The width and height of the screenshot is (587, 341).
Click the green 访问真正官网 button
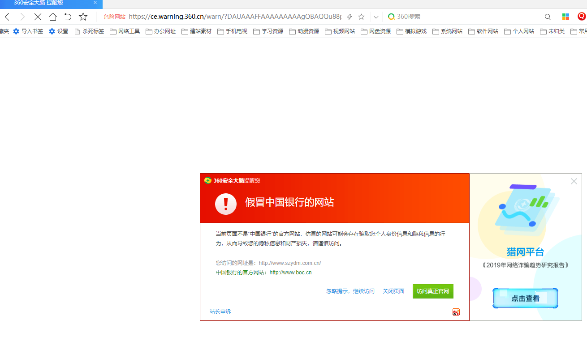point(433,291)
